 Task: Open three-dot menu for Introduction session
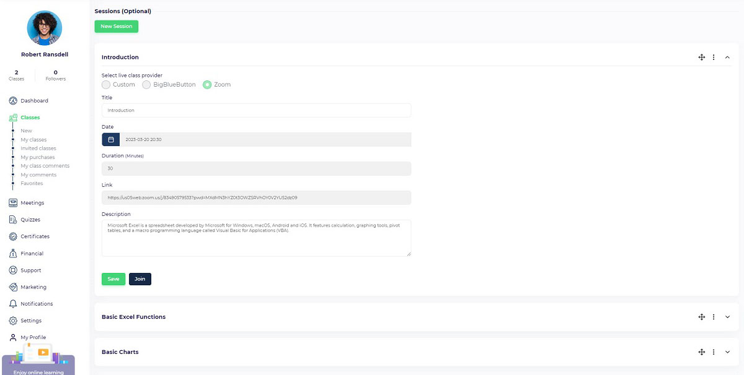[x=714, y=58]
